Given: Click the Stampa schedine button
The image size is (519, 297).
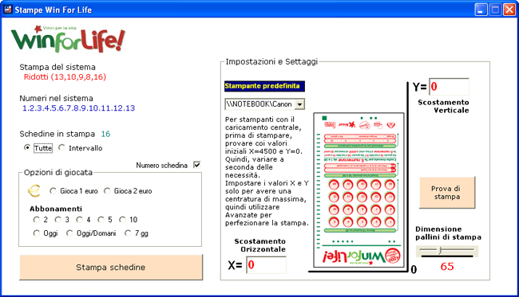Looking at the screenshot, I should tap(111, 267).
